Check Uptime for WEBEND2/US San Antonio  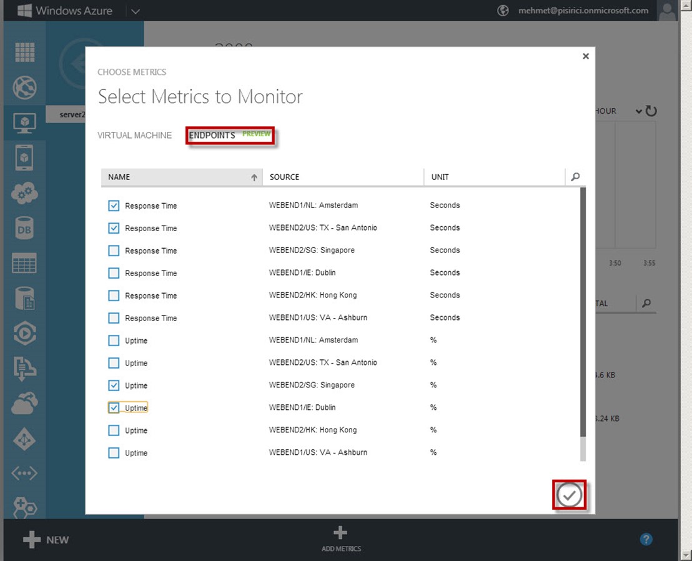pos(114,363)
